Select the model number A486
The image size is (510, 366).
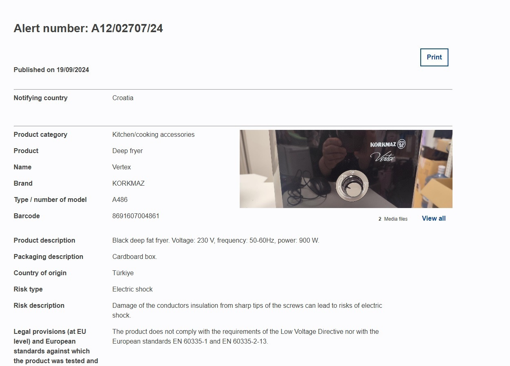120,200
